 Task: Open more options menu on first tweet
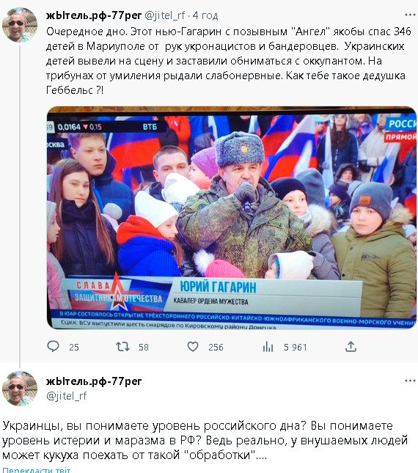[410, 15]
